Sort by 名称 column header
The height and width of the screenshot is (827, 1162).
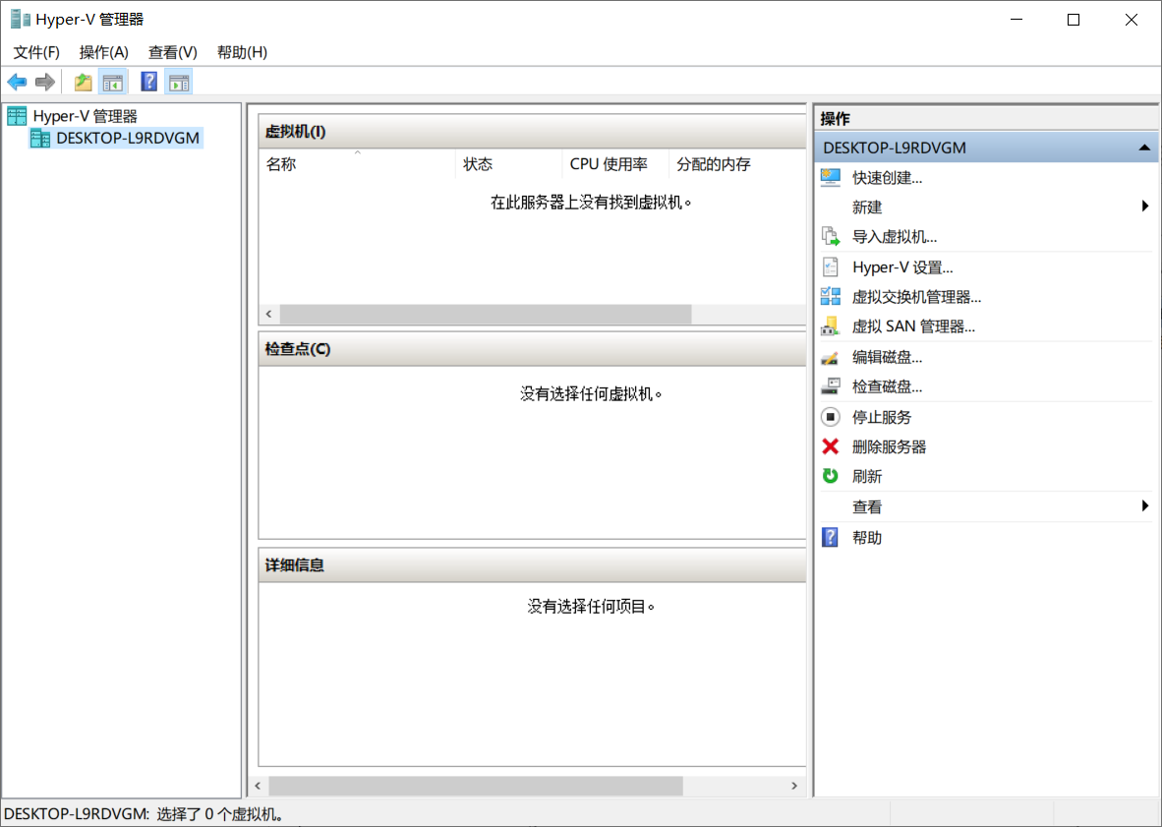pos(357,164)
